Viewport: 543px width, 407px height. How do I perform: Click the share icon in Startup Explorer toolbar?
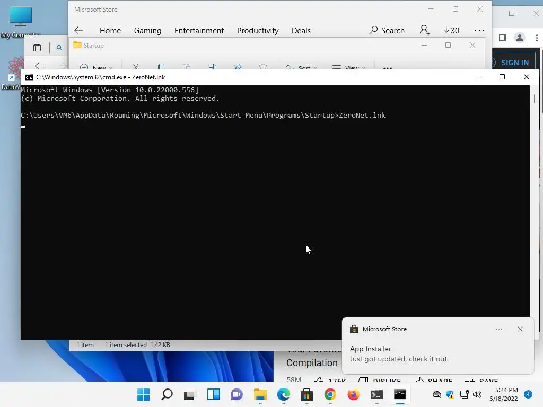238,66
